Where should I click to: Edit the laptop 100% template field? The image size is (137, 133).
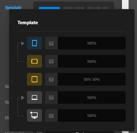click(x=92, y=97)
